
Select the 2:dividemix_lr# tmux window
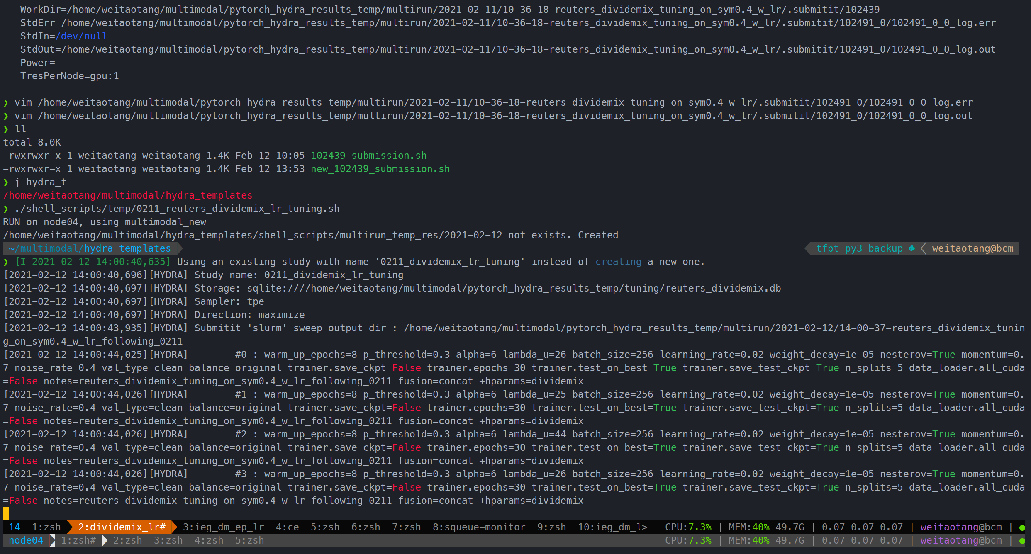click(122, 527)
